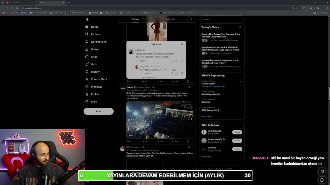Bookmark the post with 347K views
The image size is (330, 185).
pyautogui.click(x=188, y=81)
